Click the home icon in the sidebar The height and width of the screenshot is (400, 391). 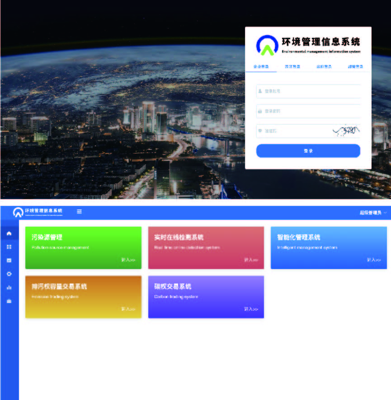tap(9, 233)
